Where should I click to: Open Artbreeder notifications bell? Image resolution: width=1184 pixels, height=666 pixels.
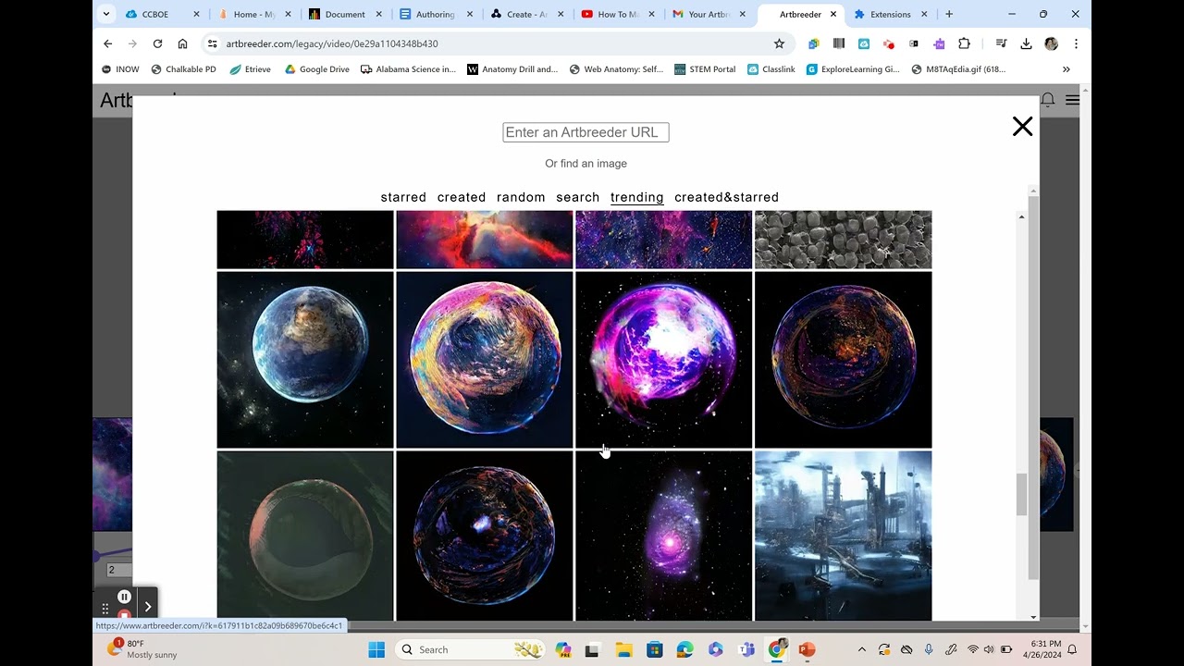(1048, 100)
